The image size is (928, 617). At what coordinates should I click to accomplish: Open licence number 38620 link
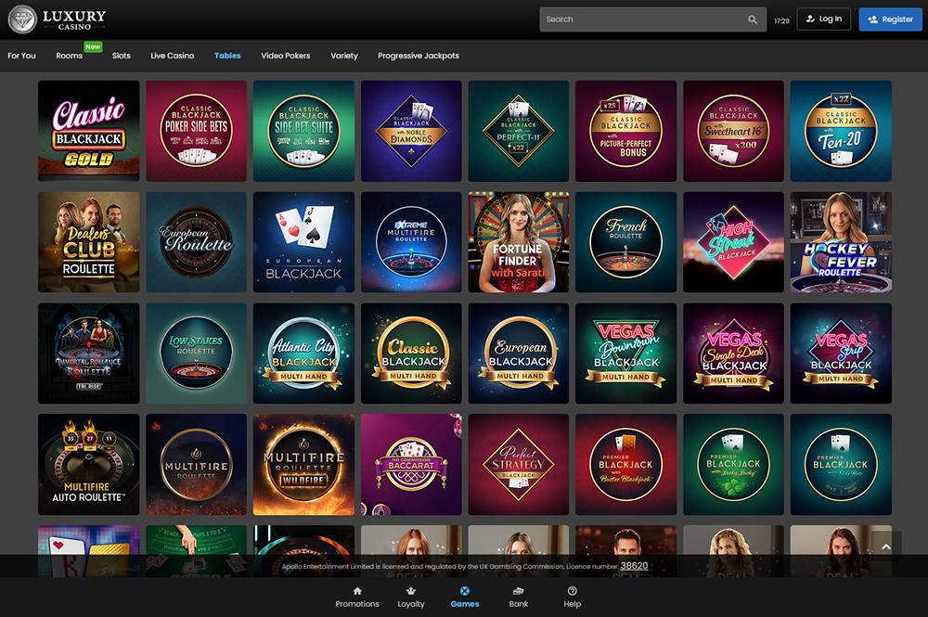click(x=634, y=566)
